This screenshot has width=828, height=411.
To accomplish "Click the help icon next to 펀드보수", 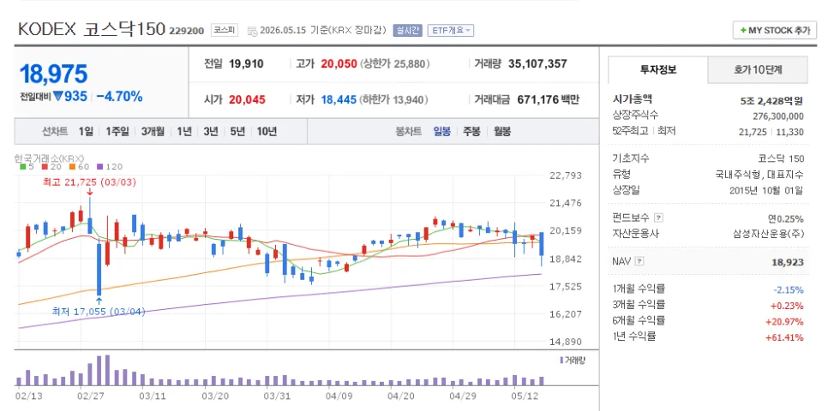I will pos(658,217).
